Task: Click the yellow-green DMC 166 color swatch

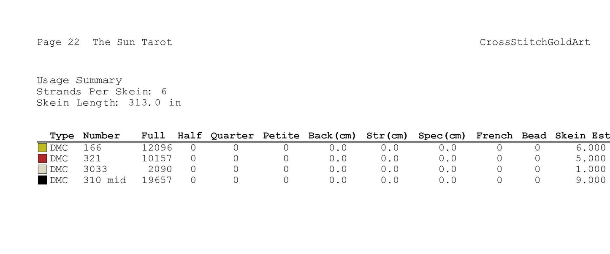Action: click(42, 148)
